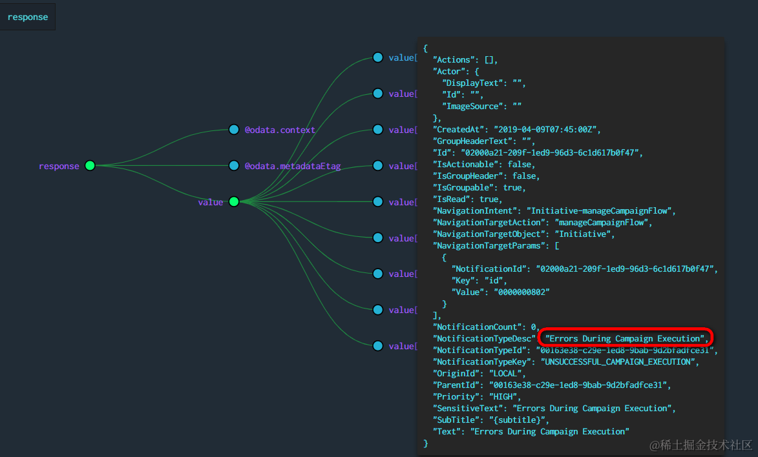Screen dimensions: 758x457
Task: Click the "NotificationCount": 0 line
Action: click(486, 327)
